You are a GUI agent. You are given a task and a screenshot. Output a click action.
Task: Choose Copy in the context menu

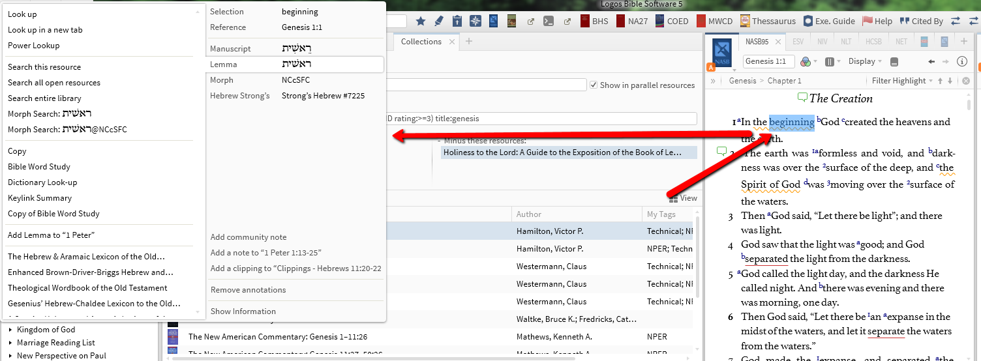[17, 151]
